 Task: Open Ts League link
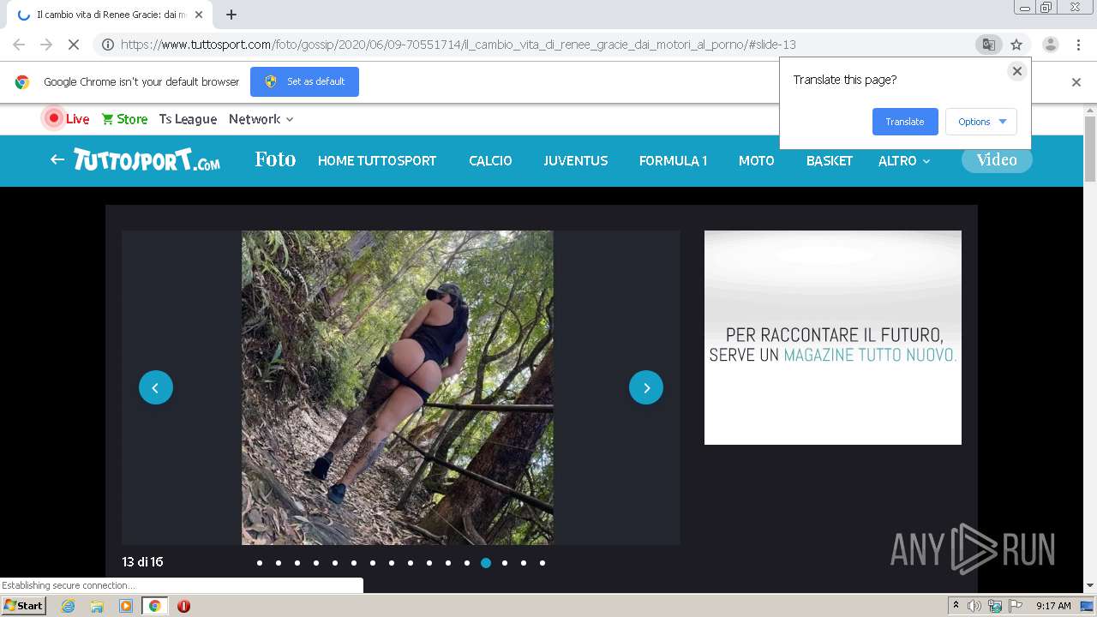click(x=188, y=119)
